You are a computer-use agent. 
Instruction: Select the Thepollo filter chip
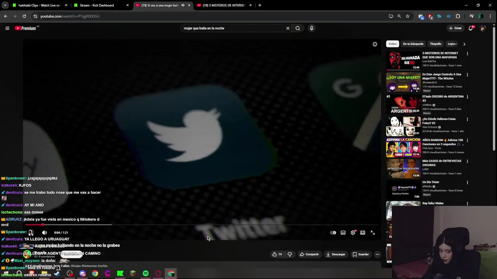click(x=435, y=44)
